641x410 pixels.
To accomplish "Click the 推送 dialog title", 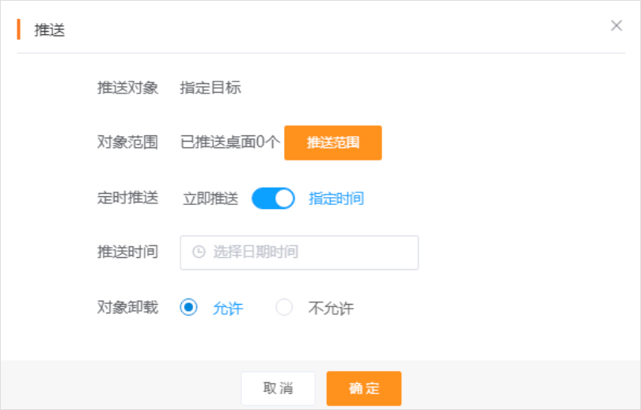I will click(x=49, y=31).
